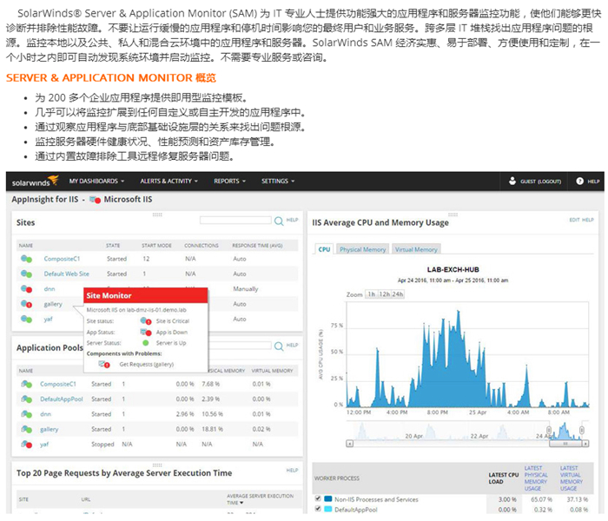Click left range handle on navigator
The image size is (608, 521).
pyautogui.click(x=549, y=430)
